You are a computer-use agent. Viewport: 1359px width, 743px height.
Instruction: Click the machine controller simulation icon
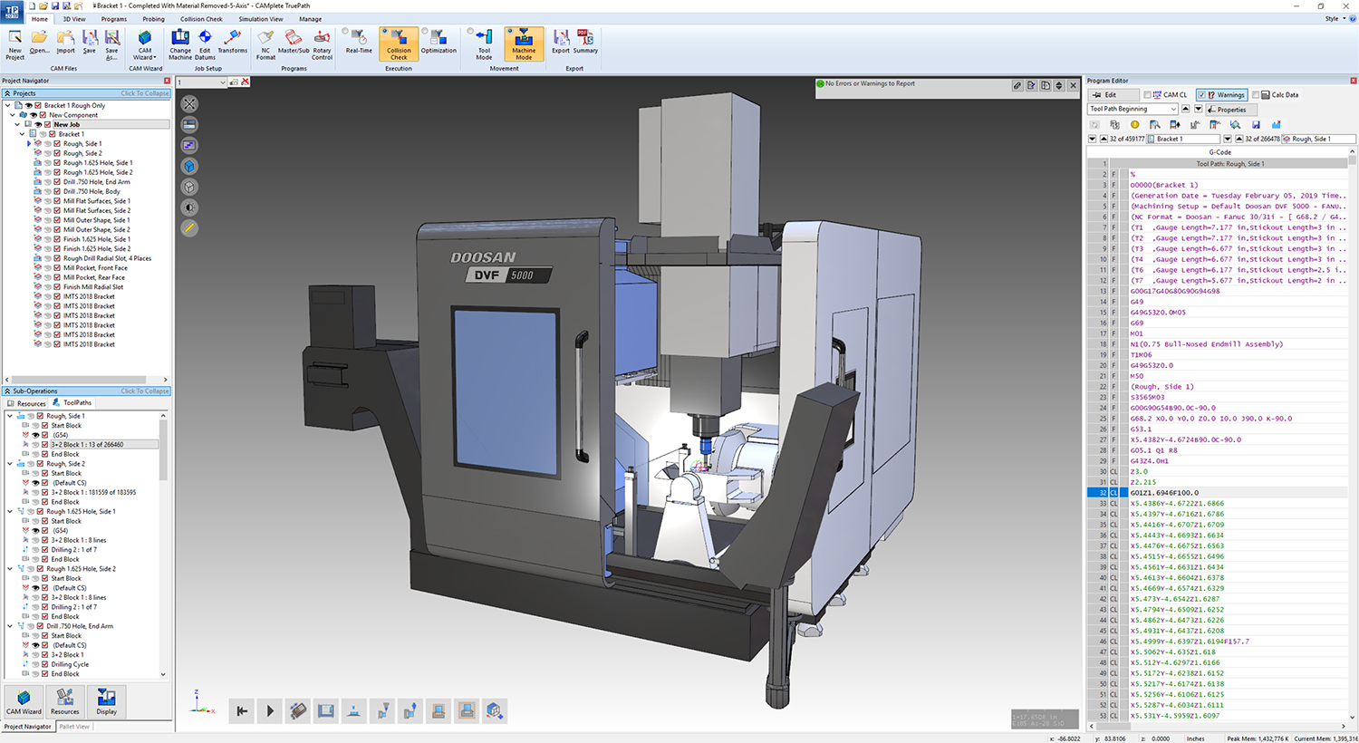[298, 711]
